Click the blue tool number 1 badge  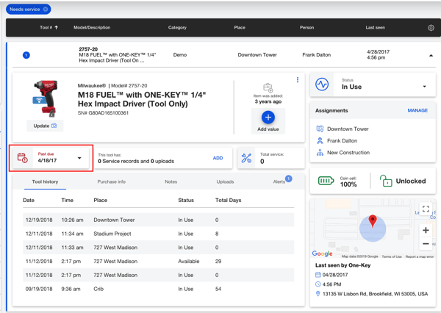26,55
